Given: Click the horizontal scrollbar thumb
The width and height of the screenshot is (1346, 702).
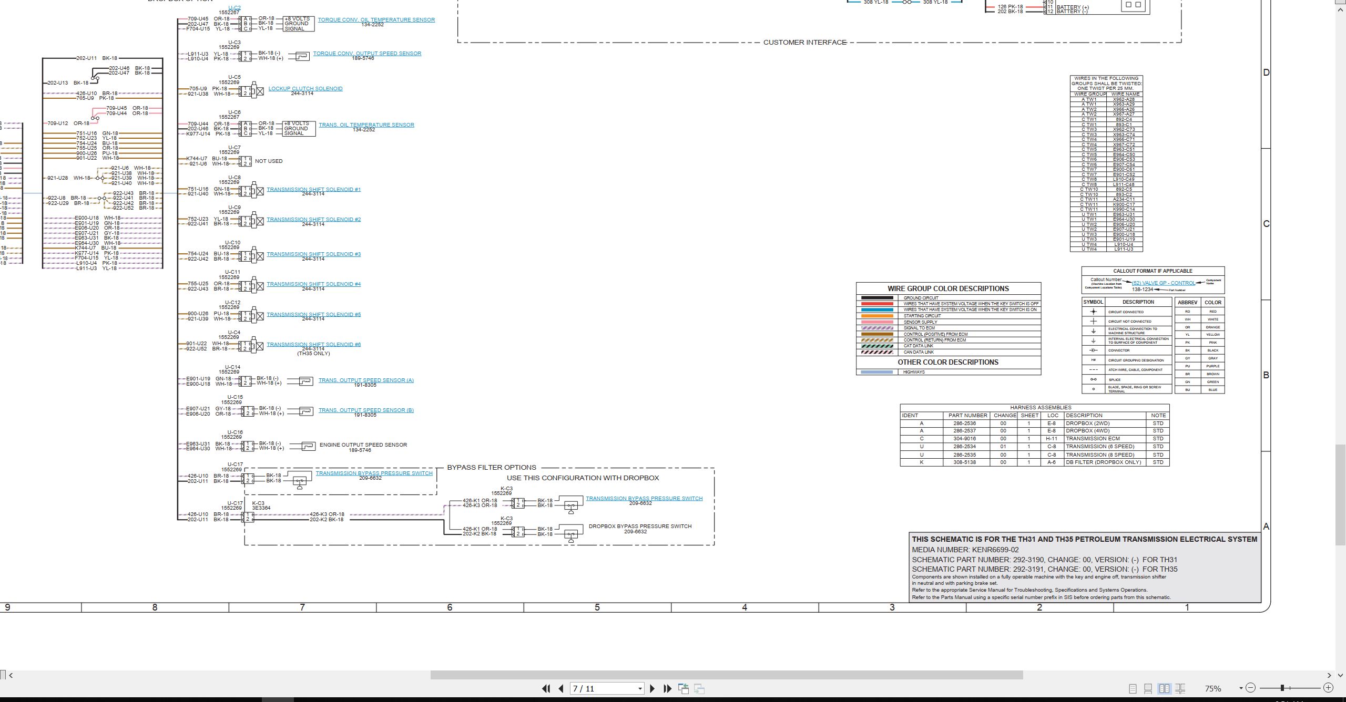Looking at the screenshot, I should click(727, 675).
